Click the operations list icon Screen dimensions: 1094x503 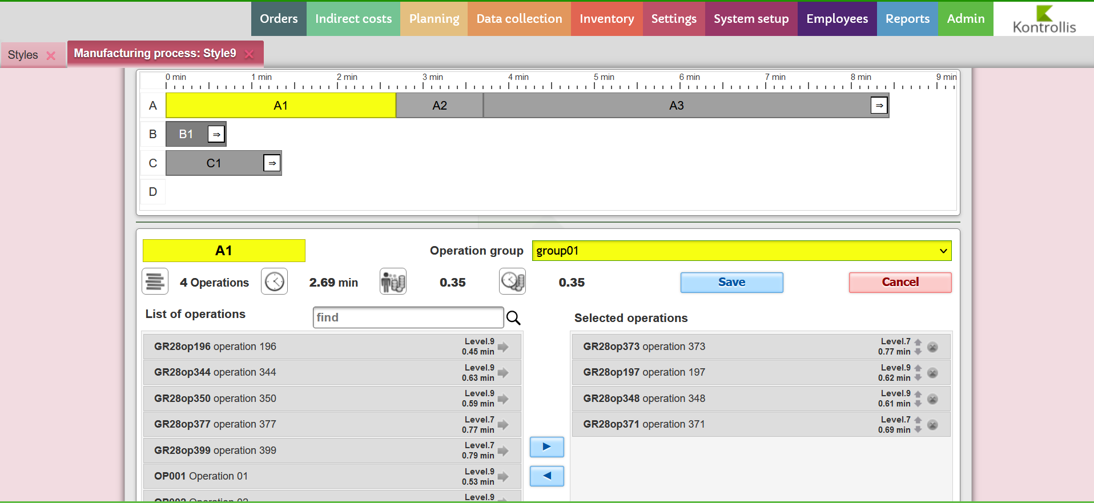pyautogui.click(x=155, y=281)
